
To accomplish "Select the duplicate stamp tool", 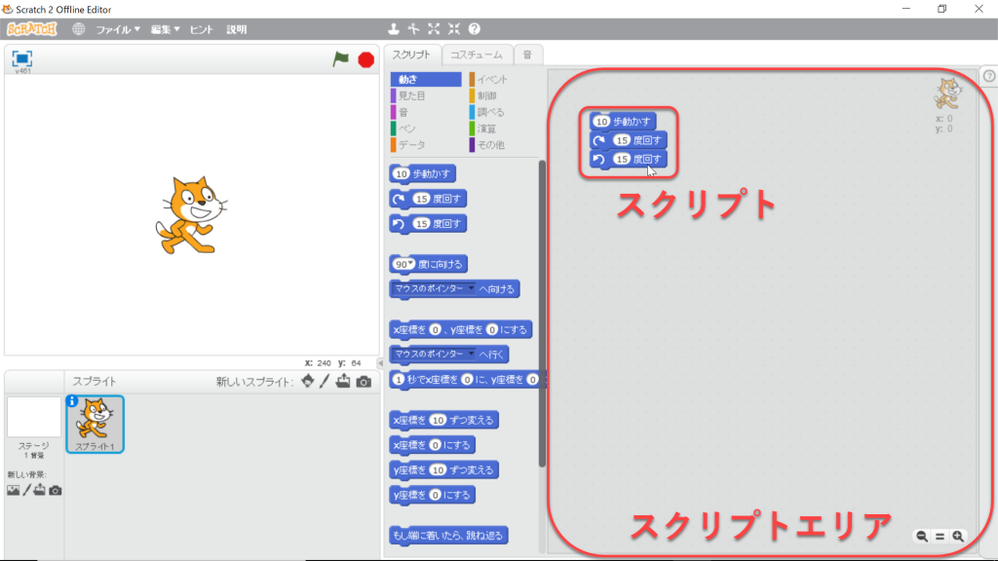I will click(x=394, y=28).
